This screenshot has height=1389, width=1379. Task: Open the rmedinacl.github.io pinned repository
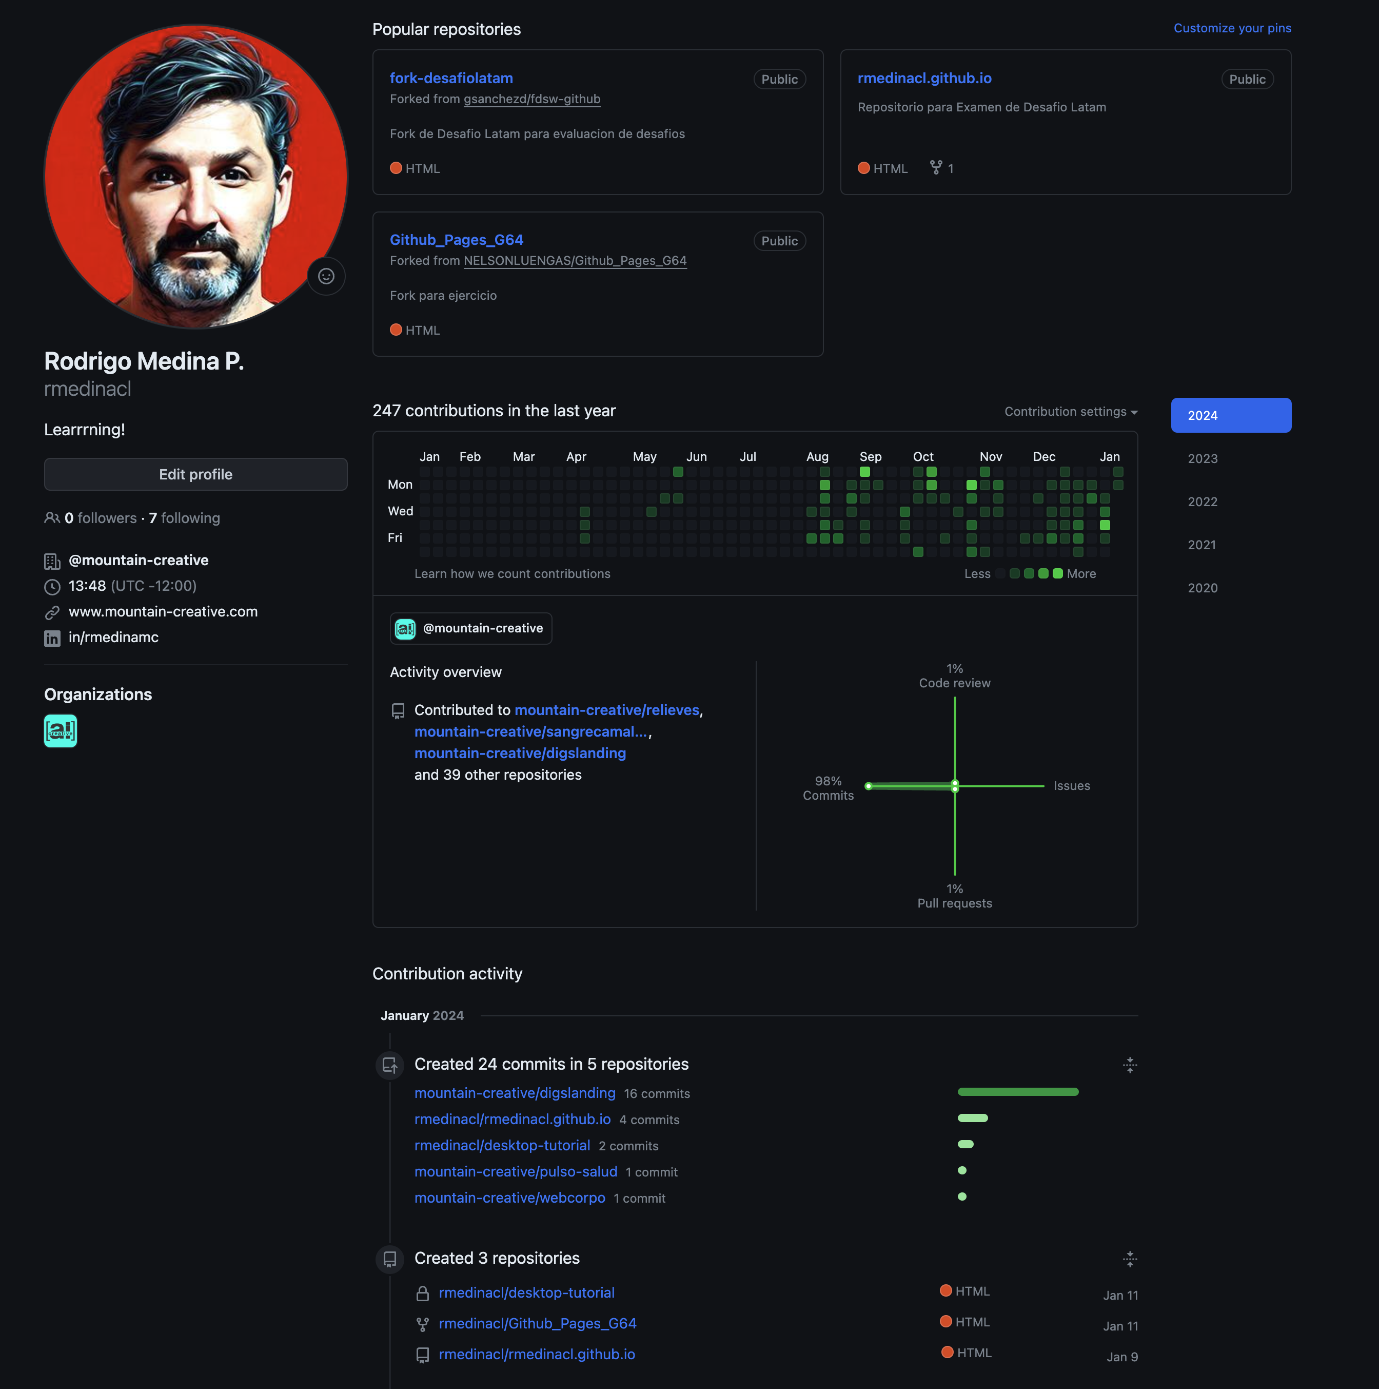[x=924, y=78]
